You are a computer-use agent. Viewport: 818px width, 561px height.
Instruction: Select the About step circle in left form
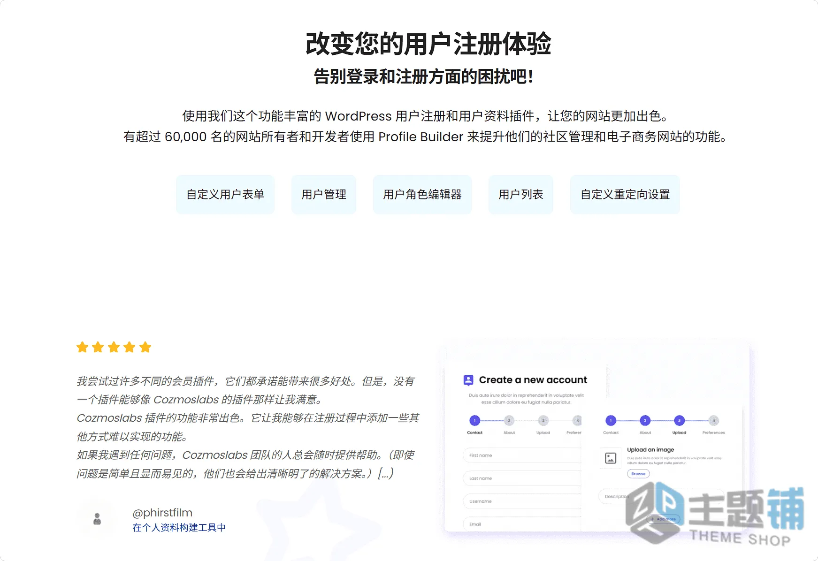click(509, 421)
